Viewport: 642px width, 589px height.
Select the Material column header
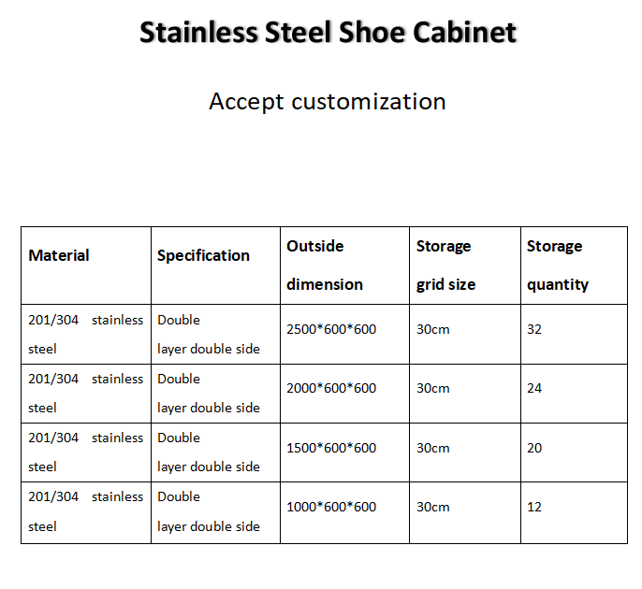point(59,255)
